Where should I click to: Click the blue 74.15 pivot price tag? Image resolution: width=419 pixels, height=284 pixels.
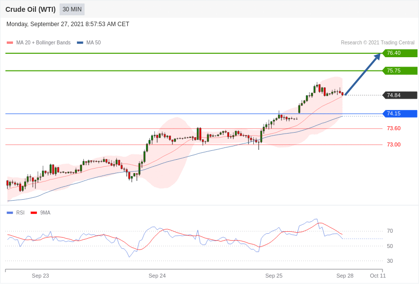tap(400, 114)
